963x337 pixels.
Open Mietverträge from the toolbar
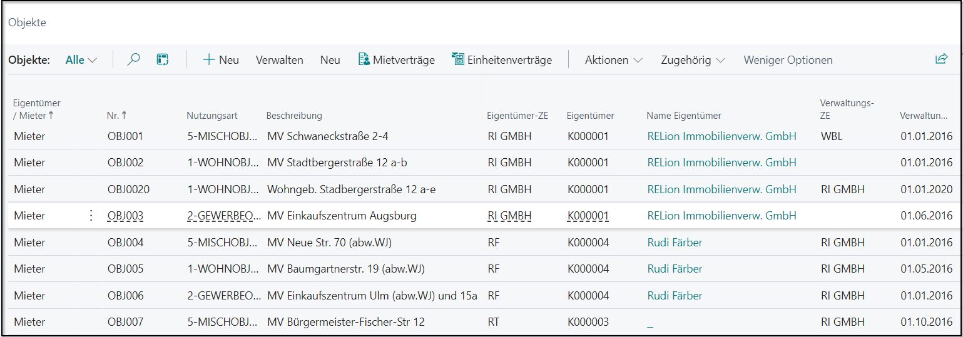396,60
